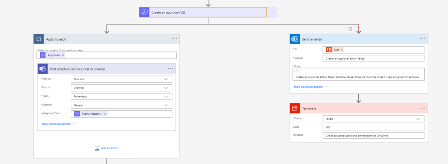Click the Create an approval (V2) icon
Image resolution: width=448 pixels, height=164 pixels.
coord(144,12)
